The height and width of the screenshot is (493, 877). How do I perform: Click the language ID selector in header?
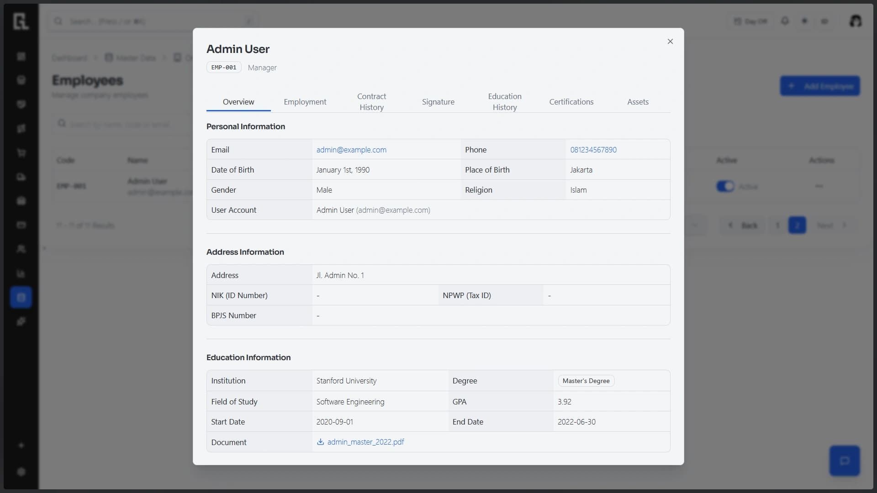point(824,21)
